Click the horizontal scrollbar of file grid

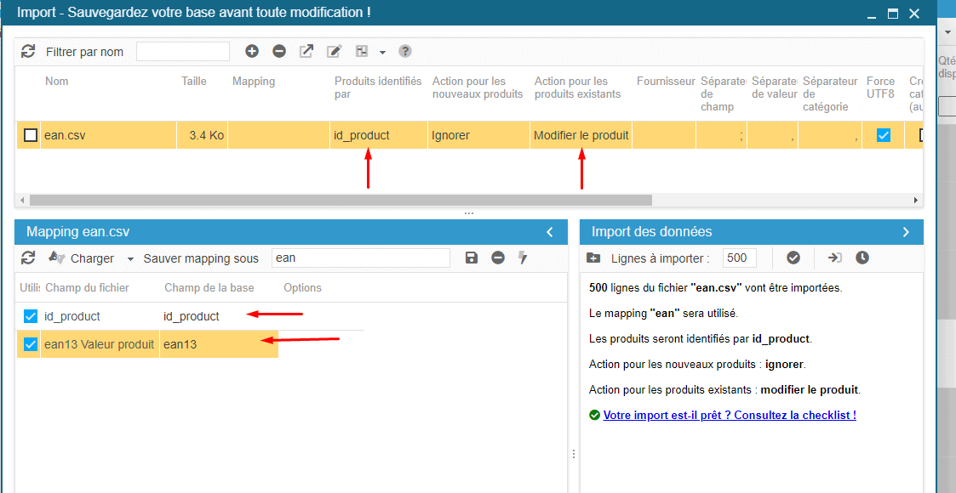pos(341,201)
